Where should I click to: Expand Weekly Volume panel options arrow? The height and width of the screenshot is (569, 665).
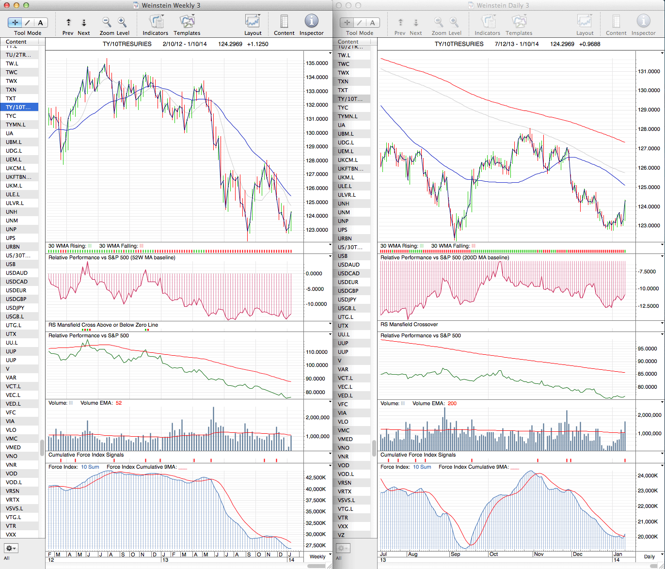[x=330, y=402]
